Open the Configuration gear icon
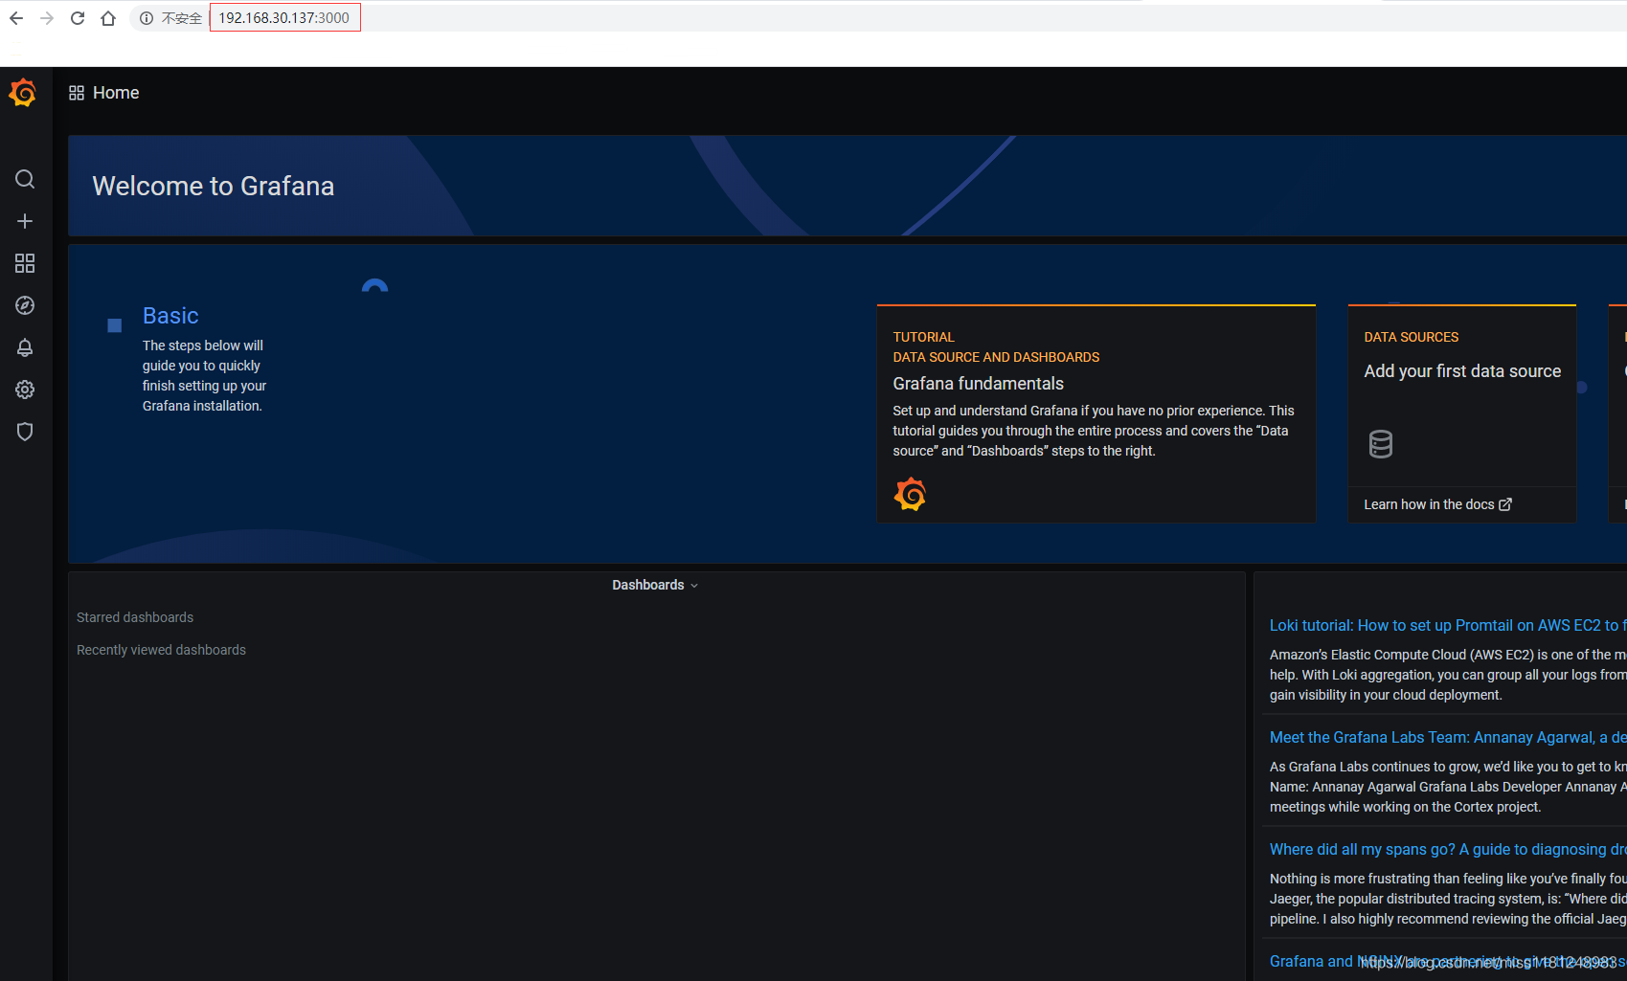Screen dimensions: 1627x981 [x=25, y=390]
